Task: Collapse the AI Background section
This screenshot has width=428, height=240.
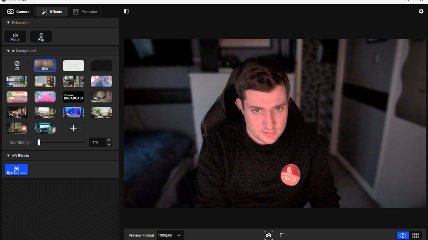Action: 8,51
